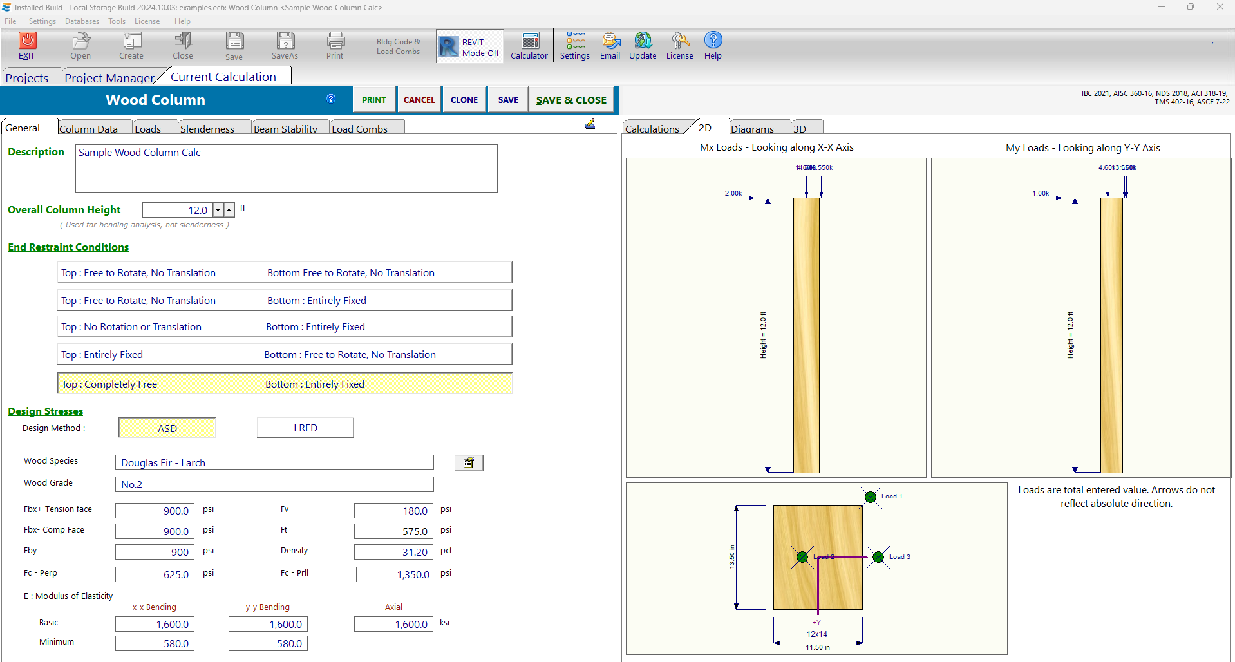Open the Databases menu
This screenshot has width=1235, height=662.
(x=82, y=21)
